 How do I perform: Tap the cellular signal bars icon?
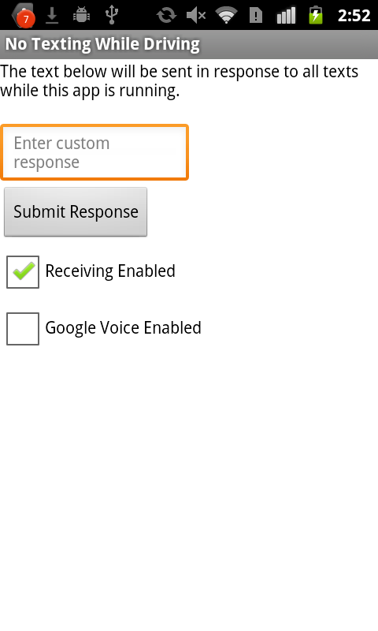point(286,15)
